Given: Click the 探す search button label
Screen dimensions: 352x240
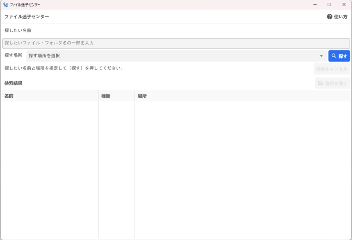Looking at the screenshot, I should click(343, 56).
